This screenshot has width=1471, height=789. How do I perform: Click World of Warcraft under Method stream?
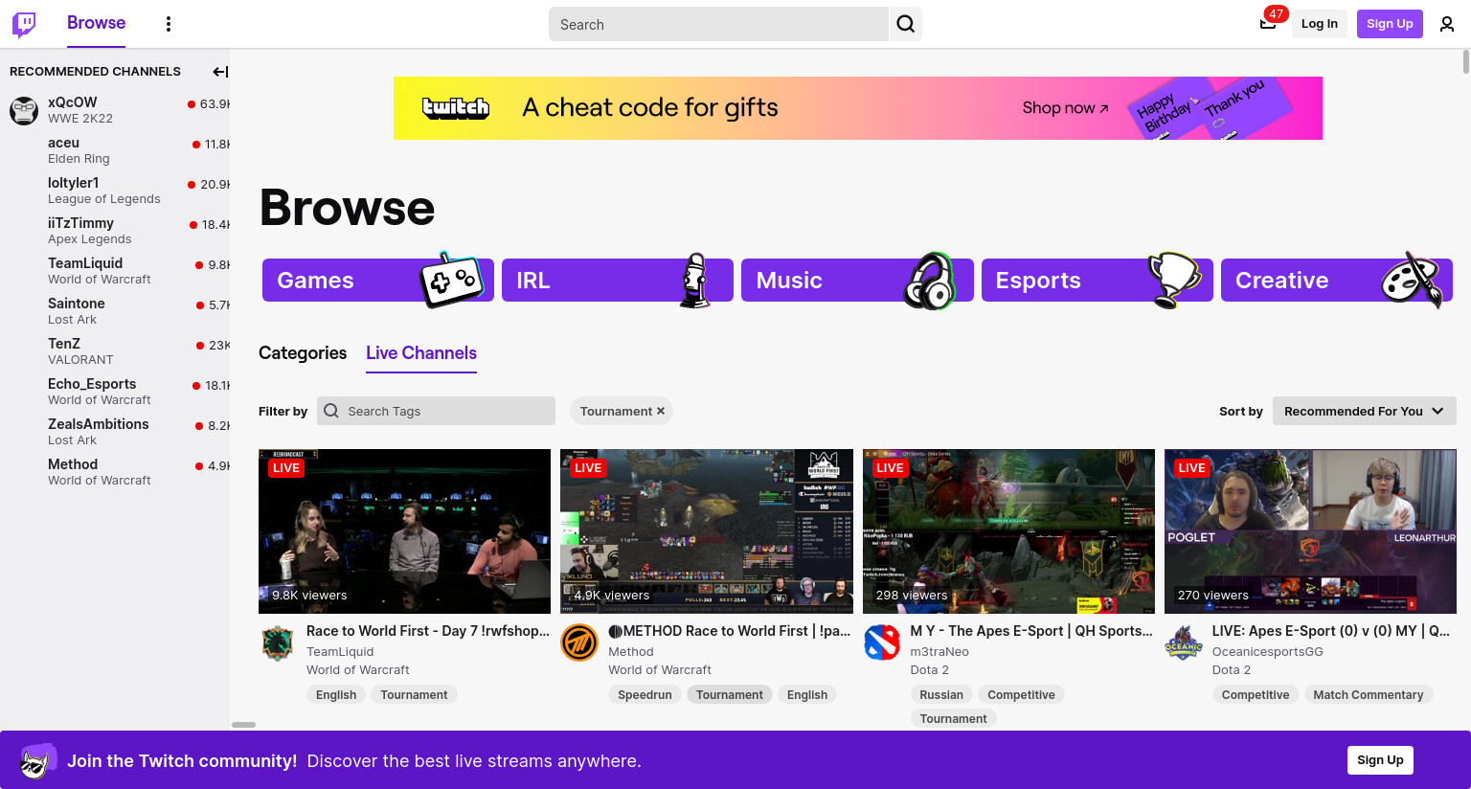point(660,670)
